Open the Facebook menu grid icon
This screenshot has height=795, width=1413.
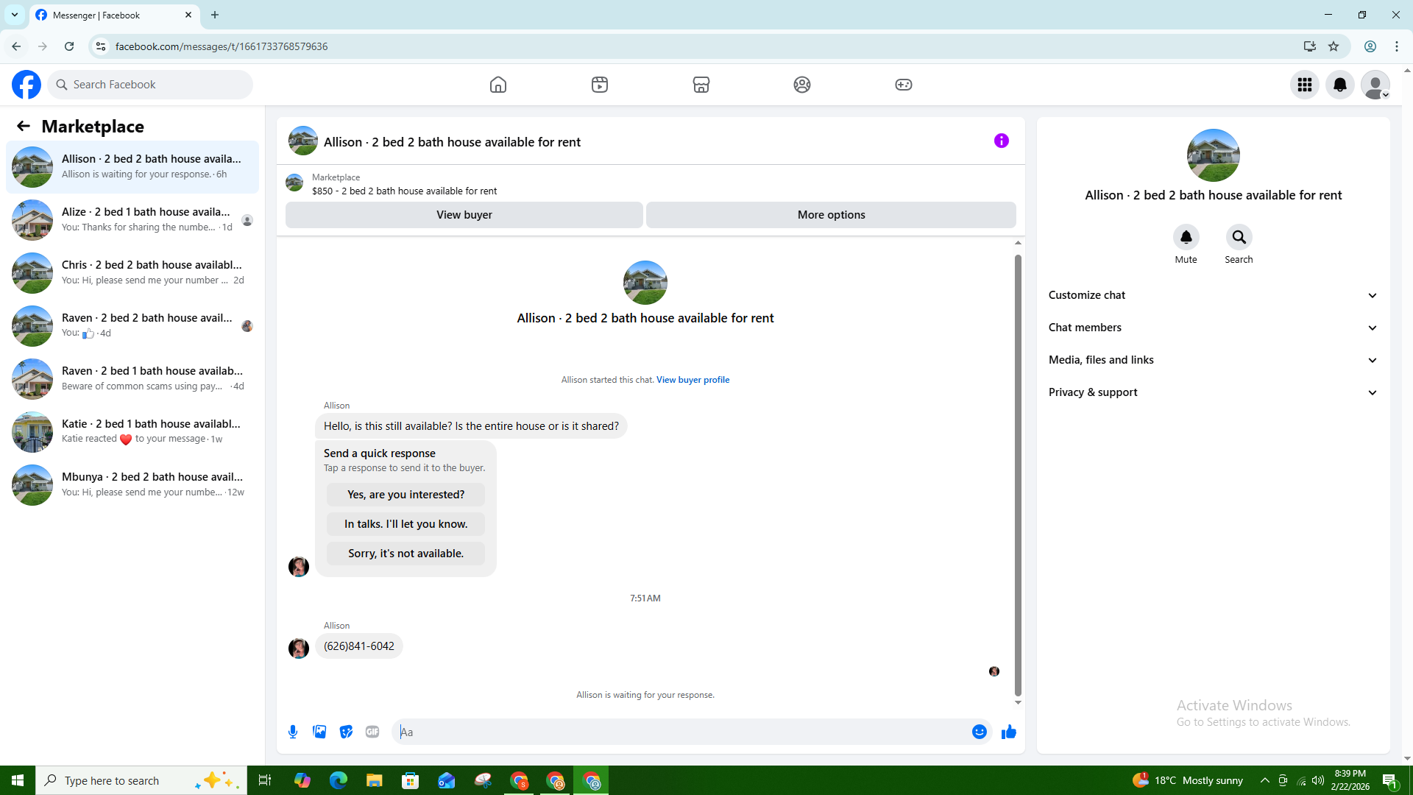point(1305,85)
